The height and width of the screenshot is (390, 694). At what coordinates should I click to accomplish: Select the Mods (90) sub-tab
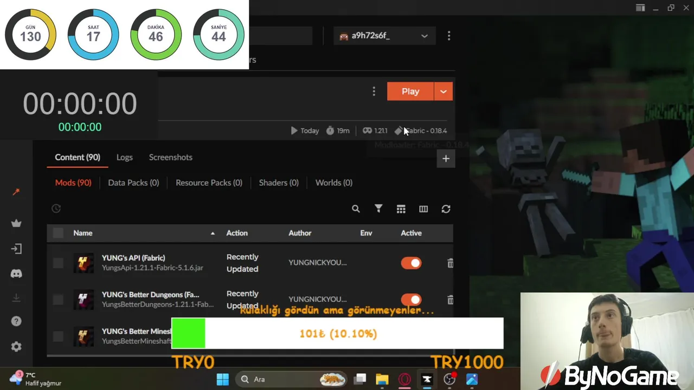(x=73, y=183)
